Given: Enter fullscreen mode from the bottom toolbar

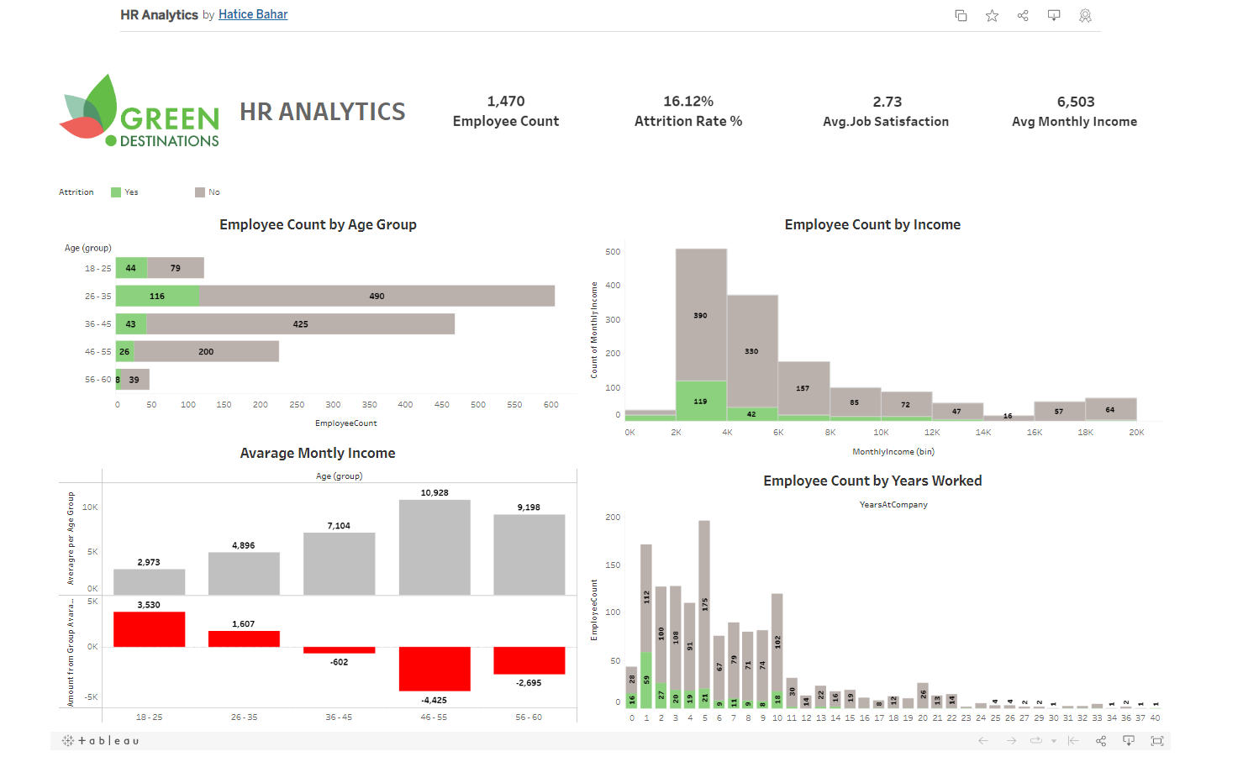Looking at the screenshot, I should [x=1157, y=740].
